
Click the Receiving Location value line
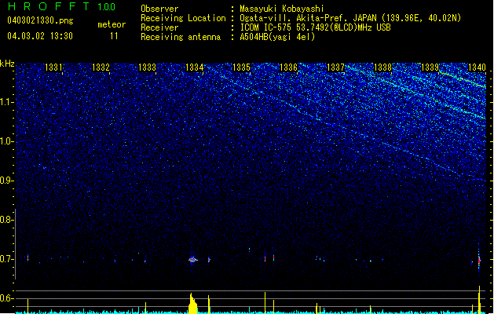[350, 18]
